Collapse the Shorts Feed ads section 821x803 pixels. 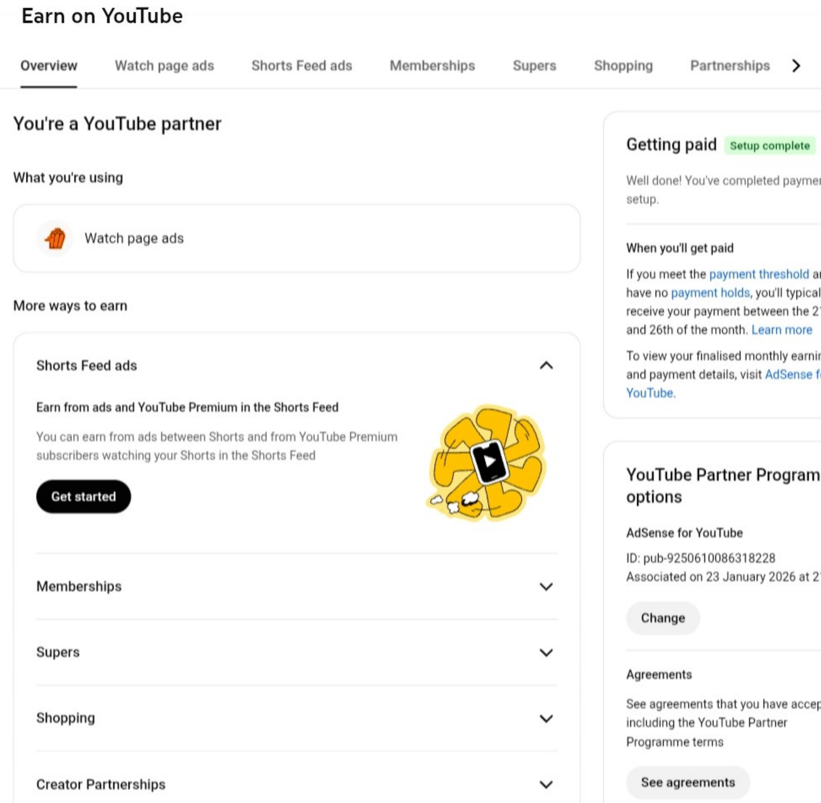[545, 366]
